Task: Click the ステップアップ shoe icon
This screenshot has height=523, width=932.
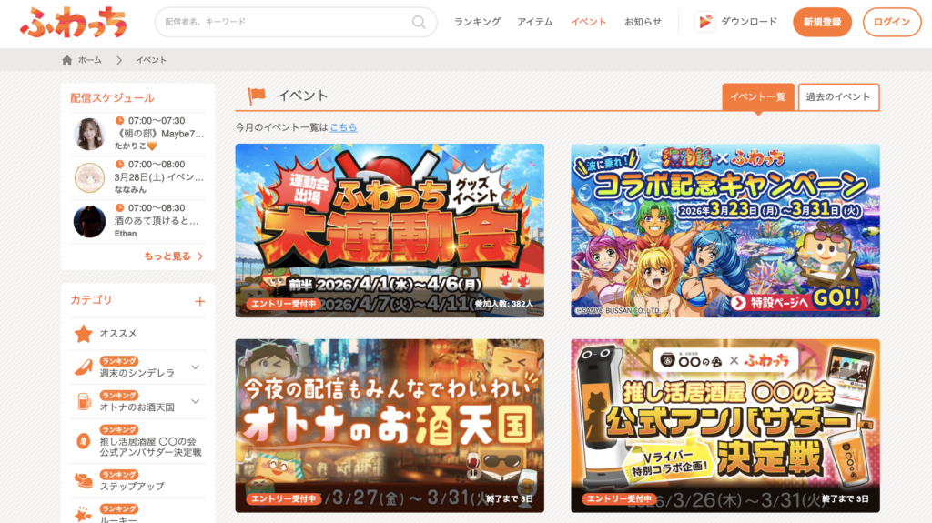Action: coord(84,479)
